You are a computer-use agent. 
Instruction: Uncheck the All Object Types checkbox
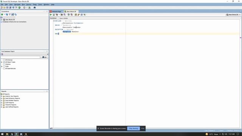(4, 62)
